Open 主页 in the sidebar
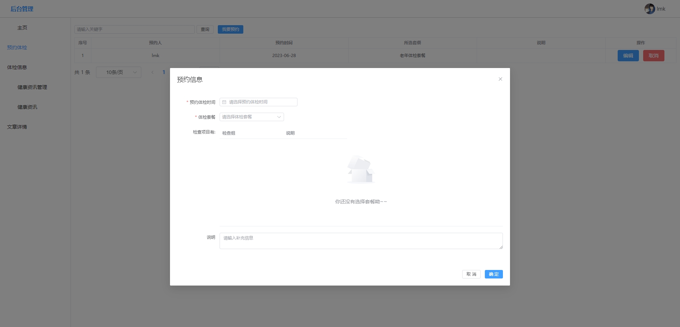The width and height of the screenshot is (680, 327). point(22,28)
